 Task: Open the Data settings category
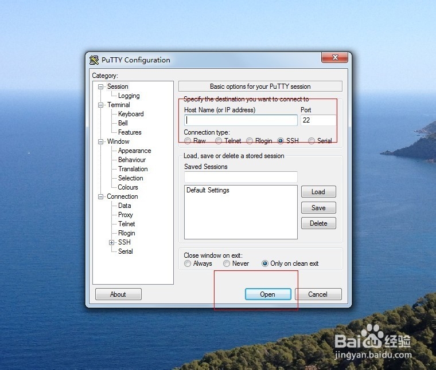coord(124,206)
